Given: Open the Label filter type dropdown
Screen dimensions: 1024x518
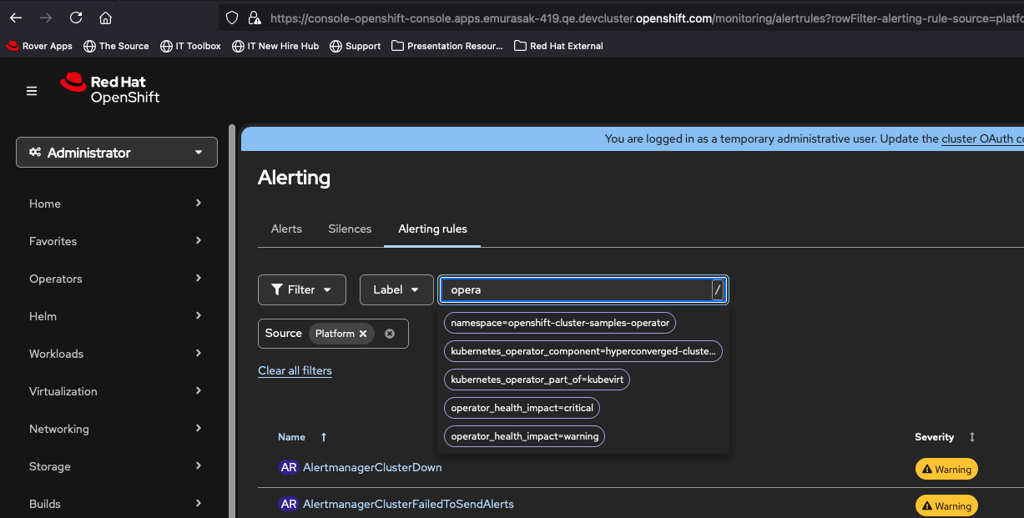Looking at the screenshot, I should [396, 289].
